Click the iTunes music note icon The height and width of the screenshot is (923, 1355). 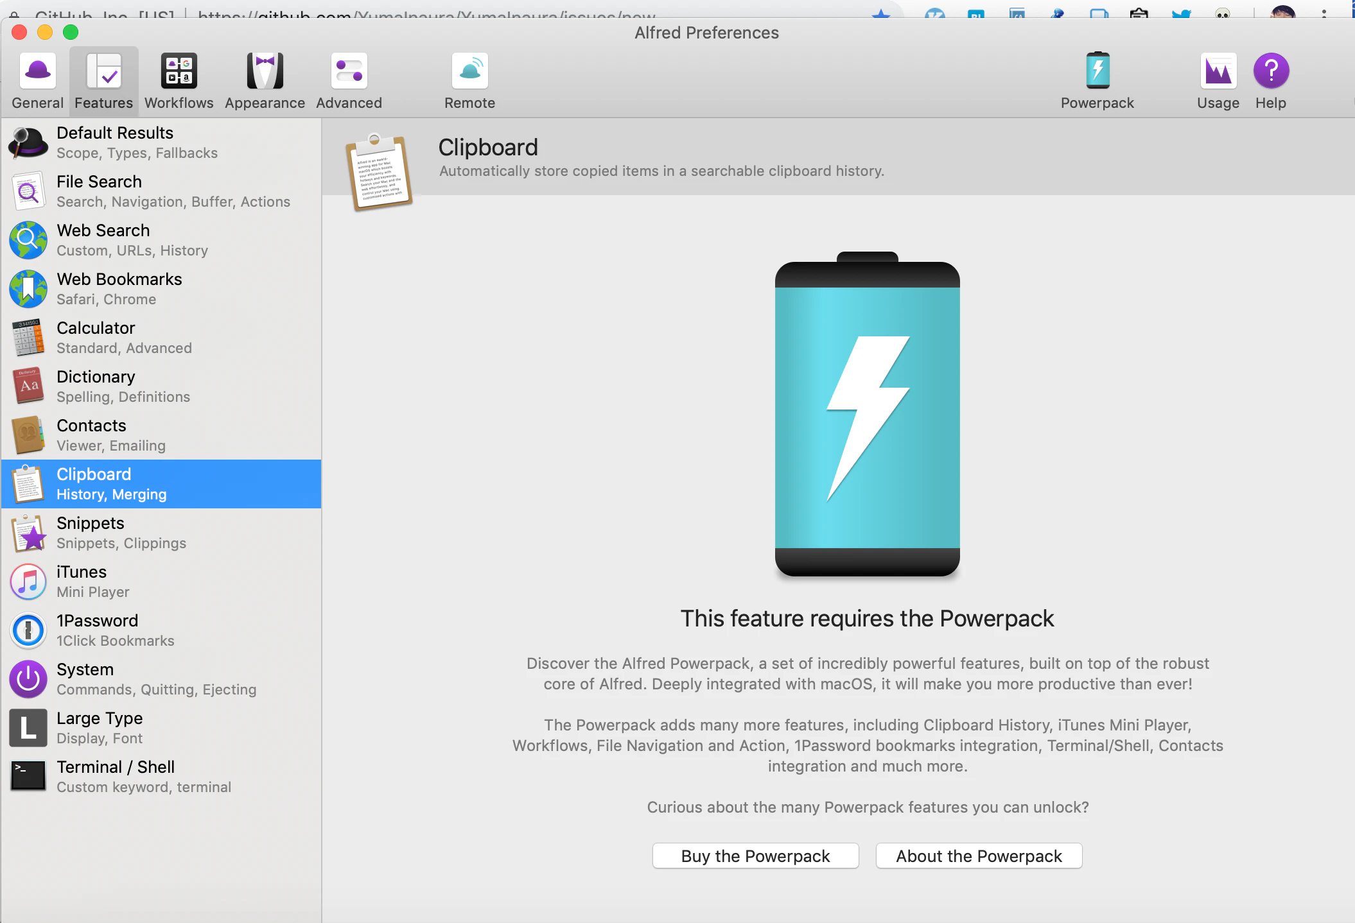[x=28, y=582]
